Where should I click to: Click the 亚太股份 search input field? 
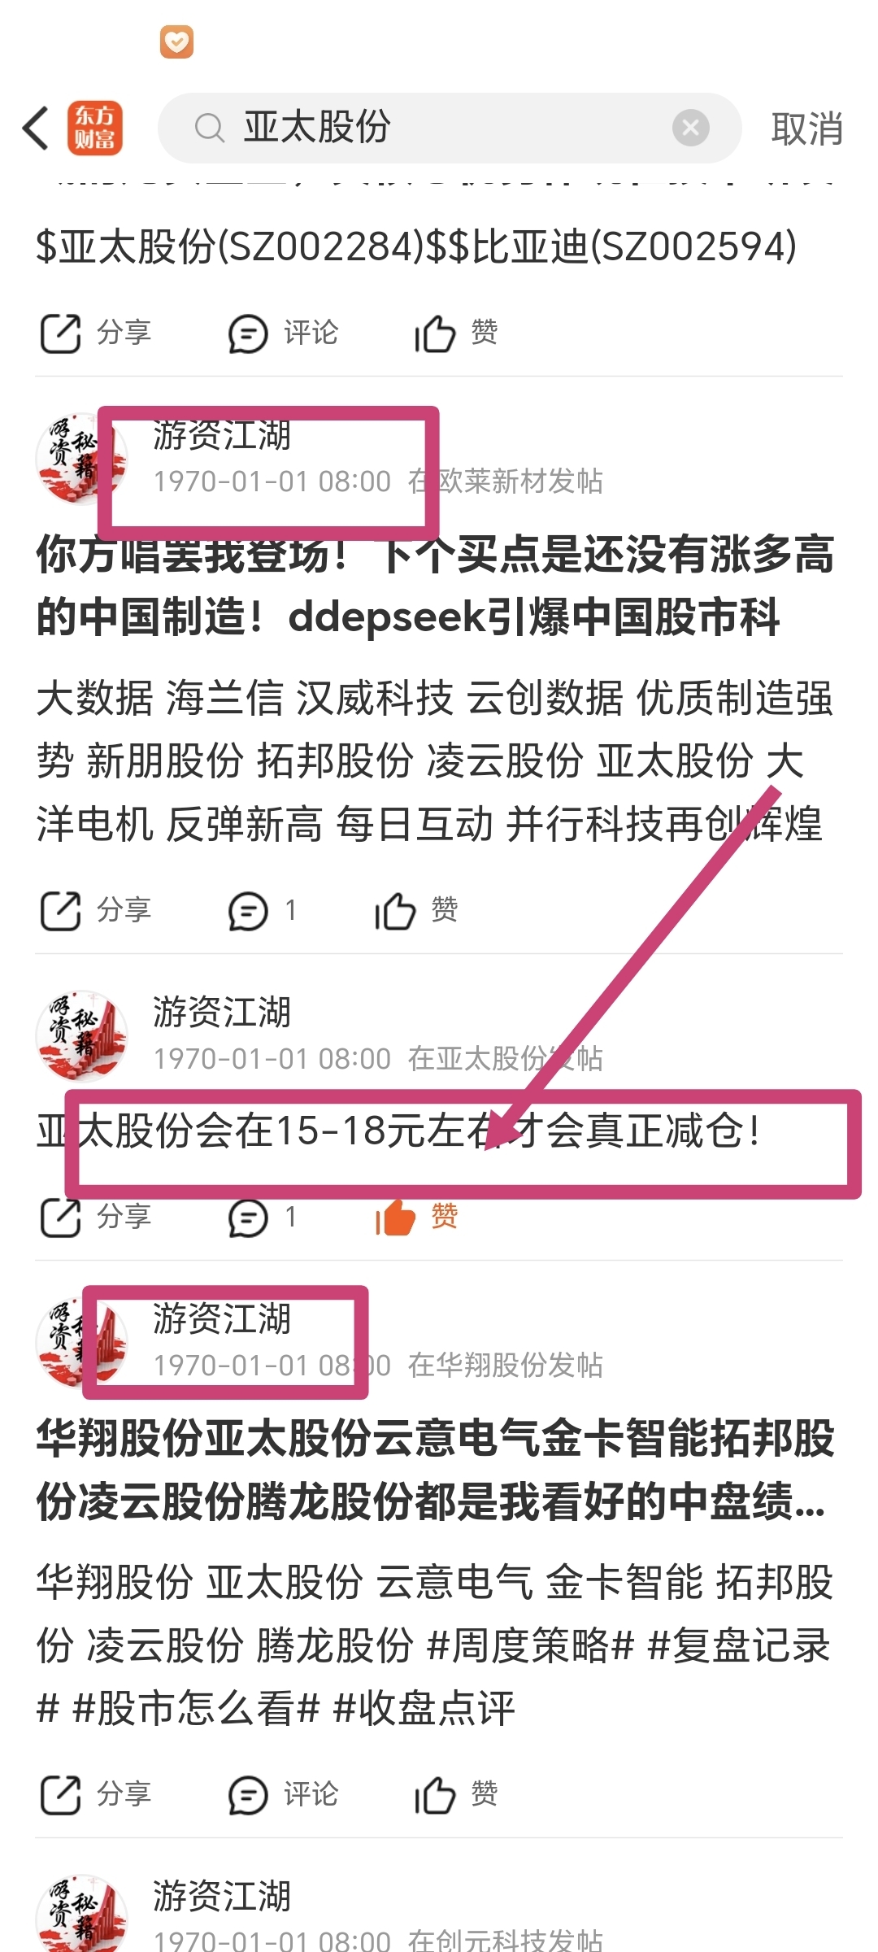[450, 128]
